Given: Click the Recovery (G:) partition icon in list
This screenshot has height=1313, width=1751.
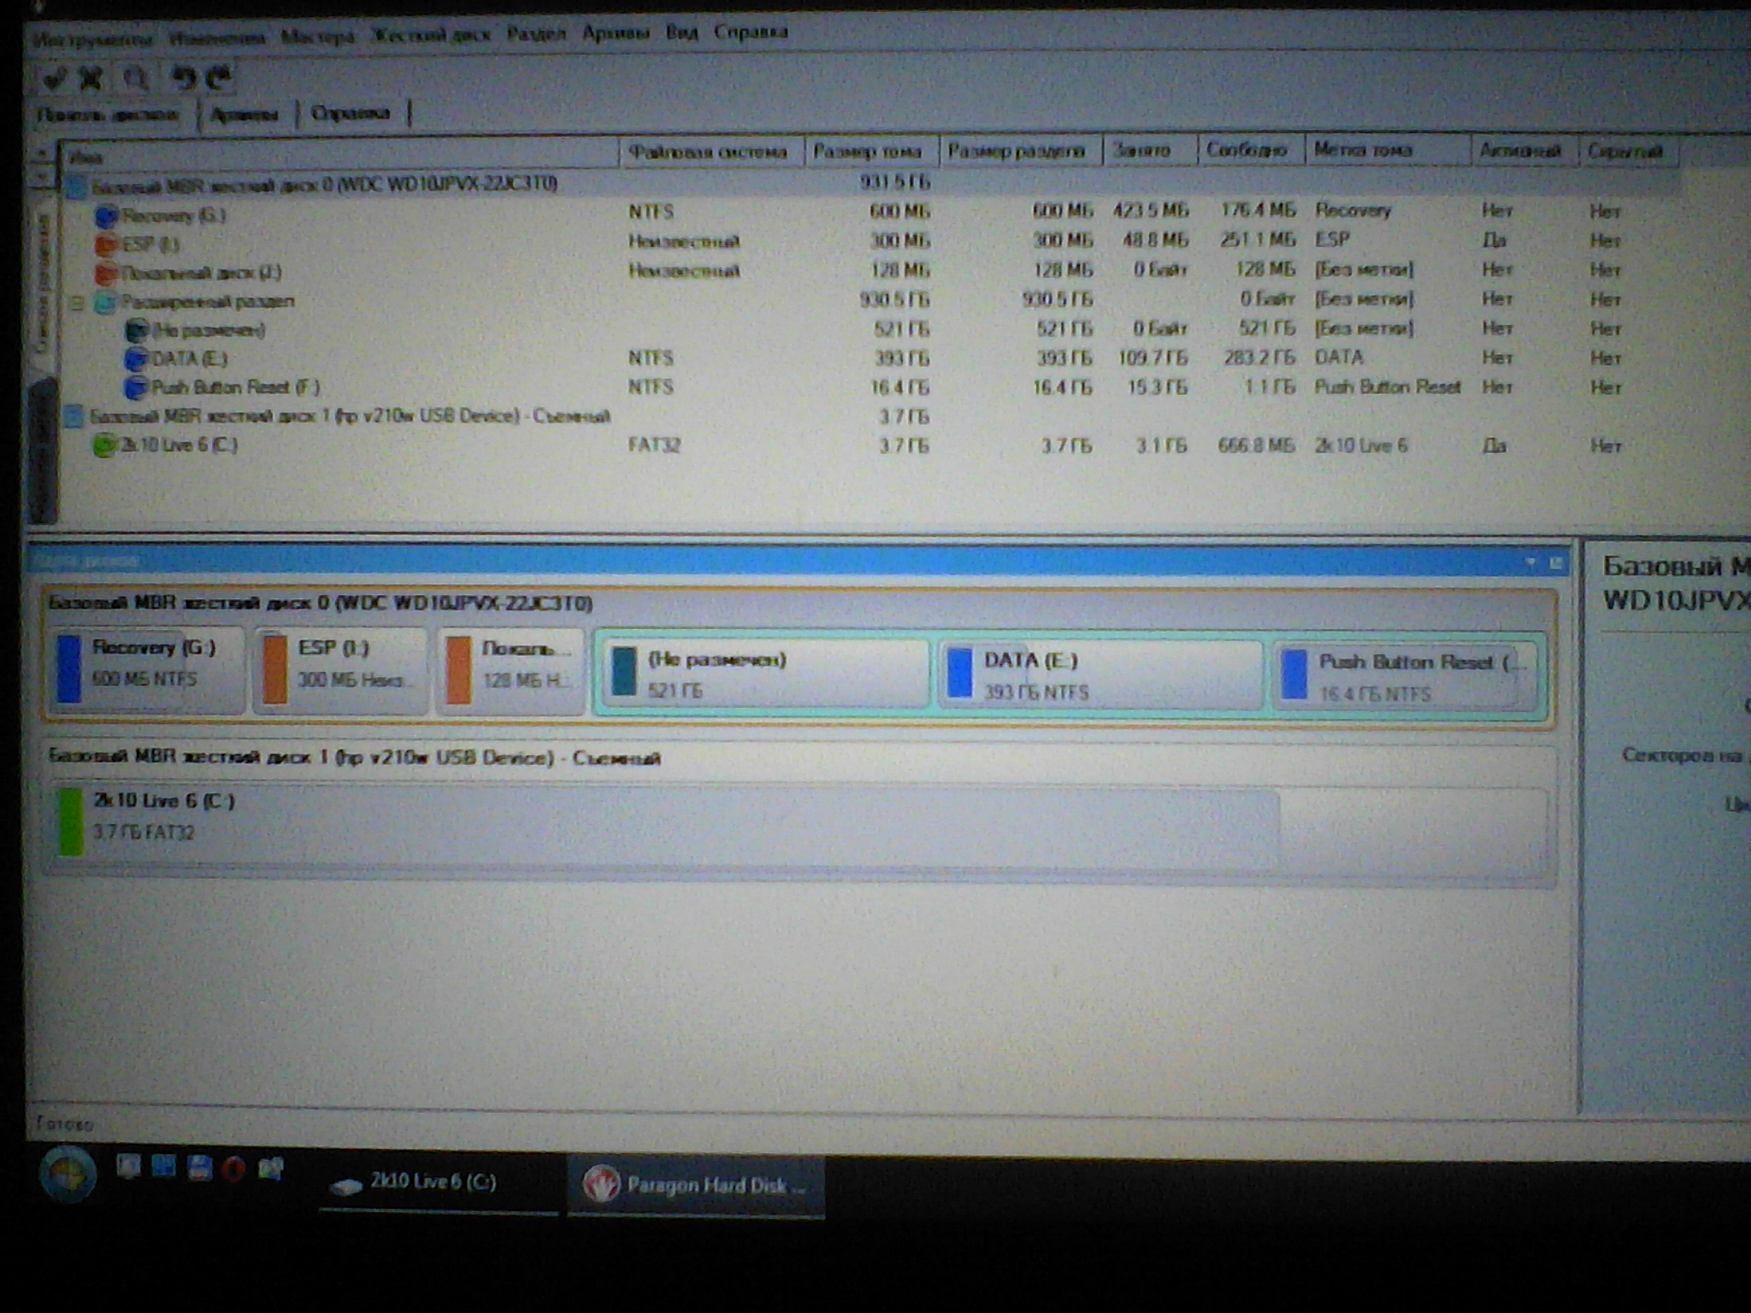Looking at the screenshot, I should pos(106,215).
